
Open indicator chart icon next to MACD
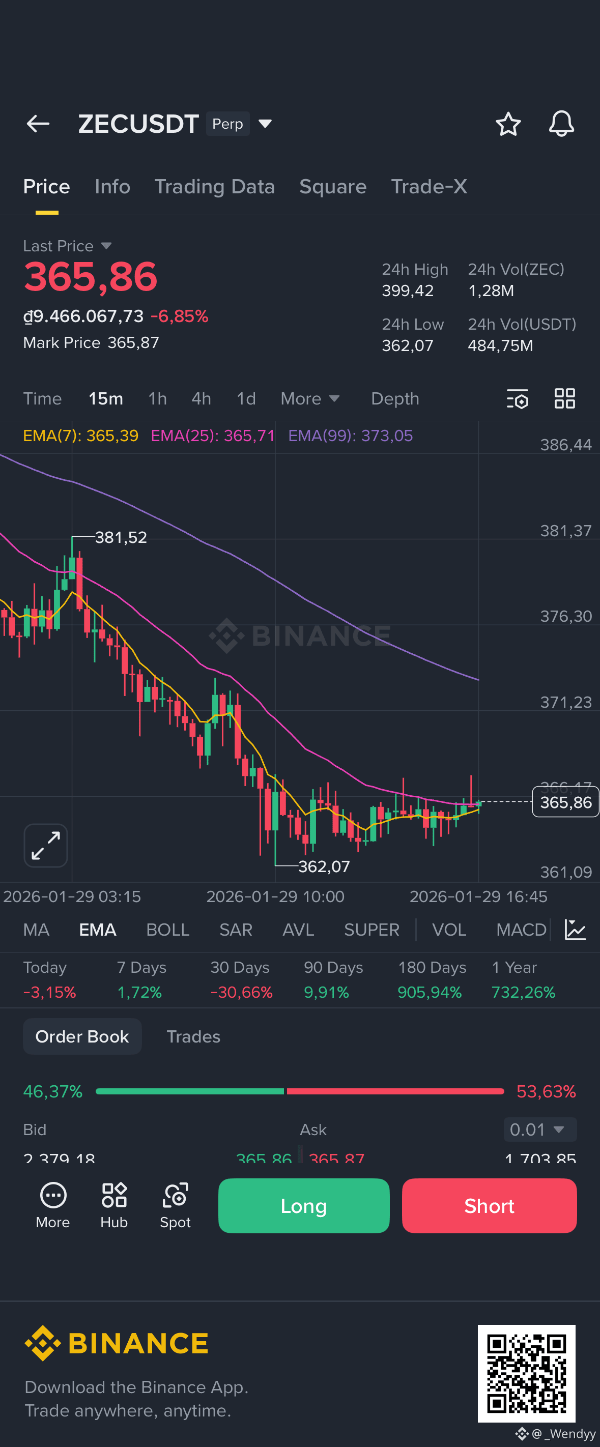coord(575,930)
